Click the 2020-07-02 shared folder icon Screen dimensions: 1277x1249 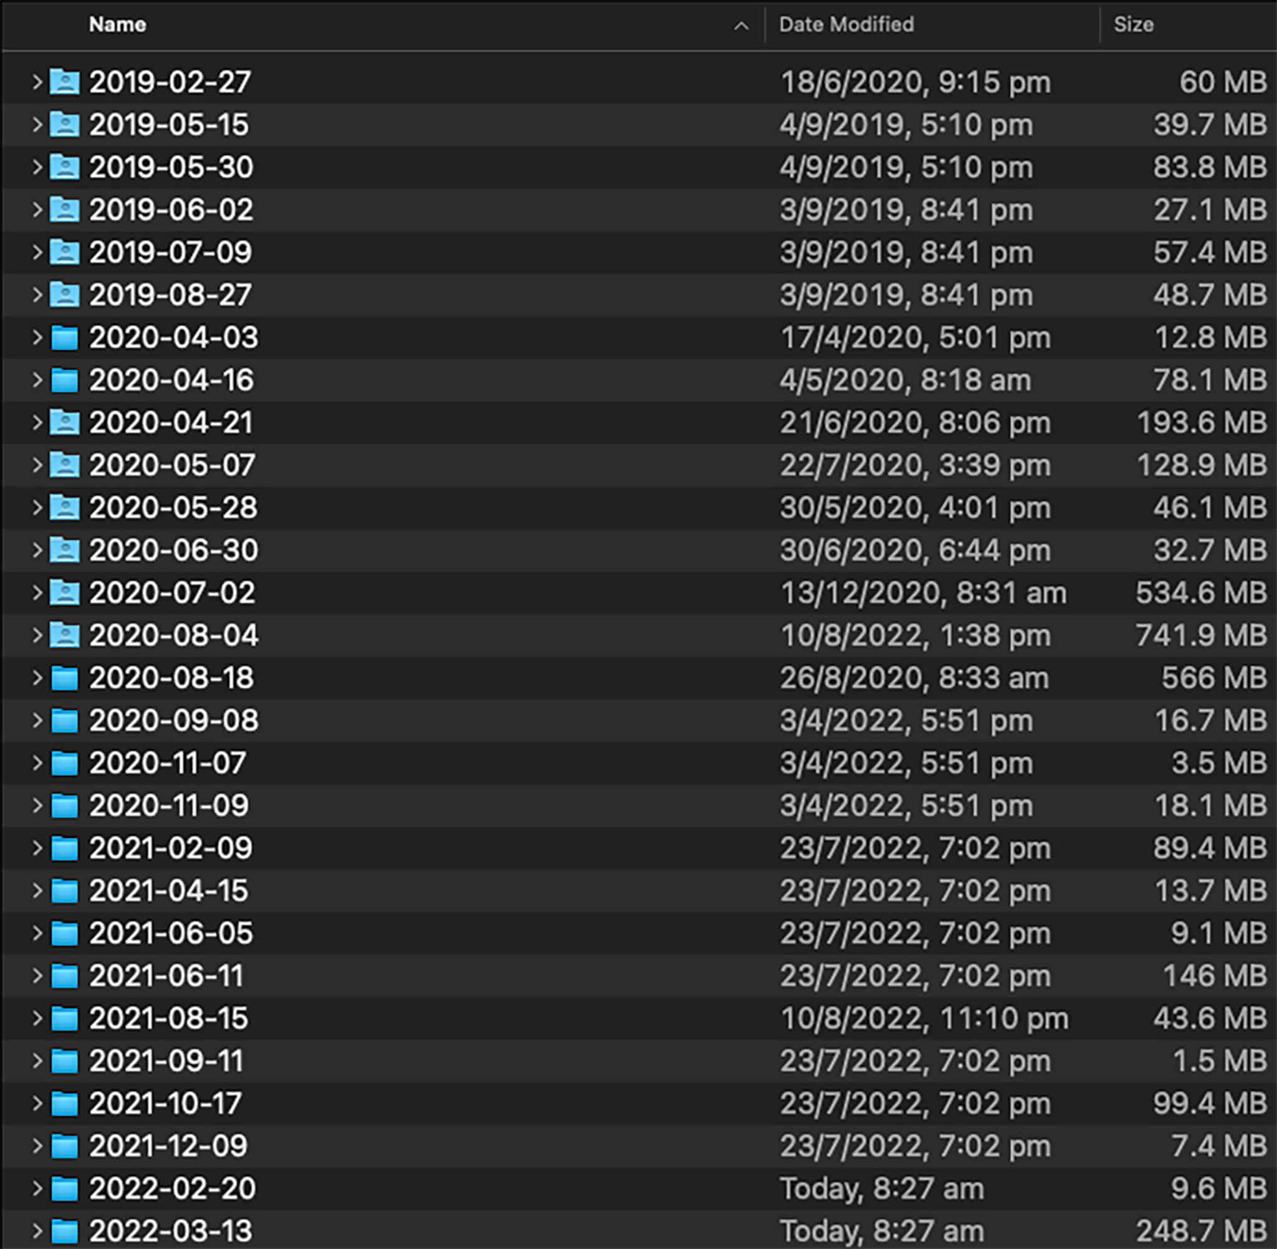tap(65, 593)
